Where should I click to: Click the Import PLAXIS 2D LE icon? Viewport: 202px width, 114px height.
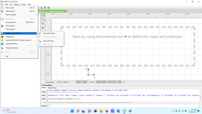click(x=2, y=40)
